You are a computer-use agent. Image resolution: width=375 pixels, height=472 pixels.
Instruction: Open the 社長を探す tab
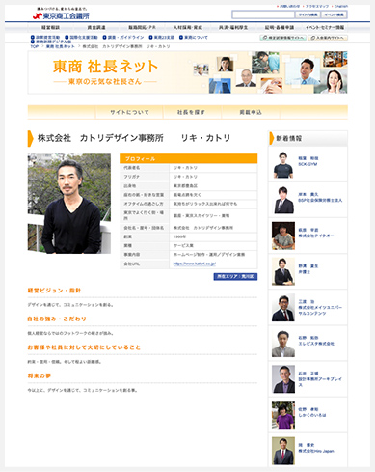191,112
